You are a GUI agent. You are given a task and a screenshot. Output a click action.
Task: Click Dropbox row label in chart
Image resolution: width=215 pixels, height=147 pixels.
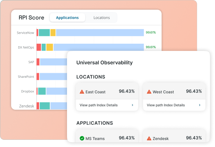[28, 91]
